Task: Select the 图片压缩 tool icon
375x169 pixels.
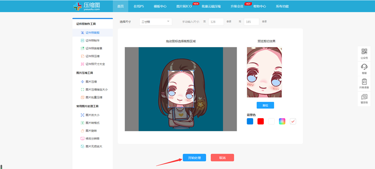Action: (x=82, y=82)
